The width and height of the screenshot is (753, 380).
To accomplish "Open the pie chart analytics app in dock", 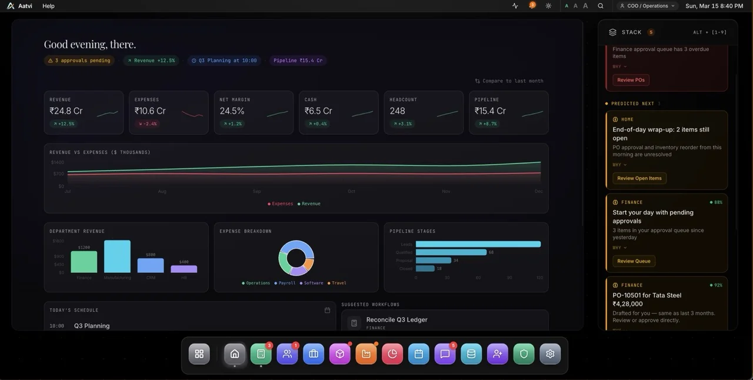I will pos(392,354).
